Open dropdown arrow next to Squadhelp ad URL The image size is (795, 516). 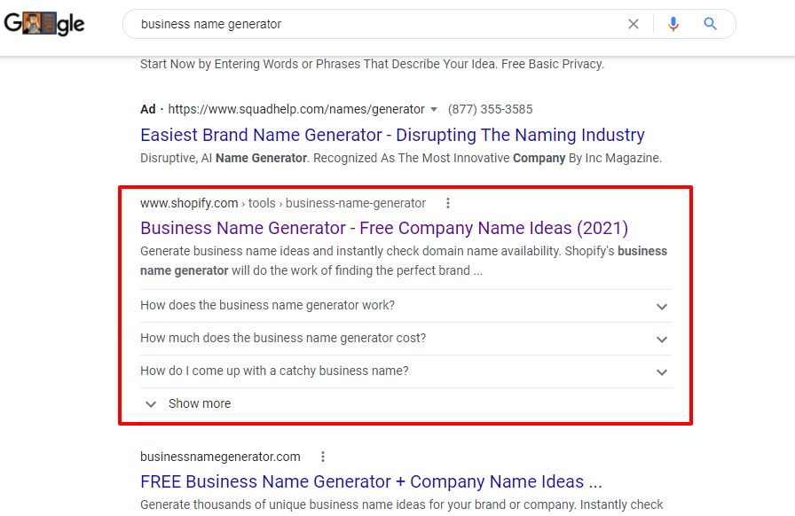coord(434,110)
